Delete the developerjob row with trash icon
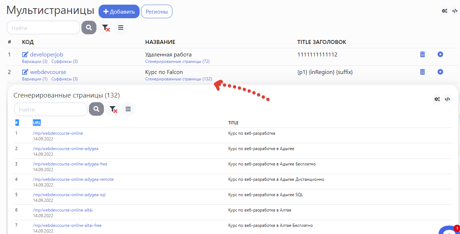This screenshot has width=460, height=234. 422,54
